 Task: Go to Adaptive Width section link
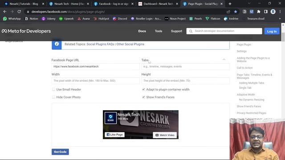coord(245,95)
